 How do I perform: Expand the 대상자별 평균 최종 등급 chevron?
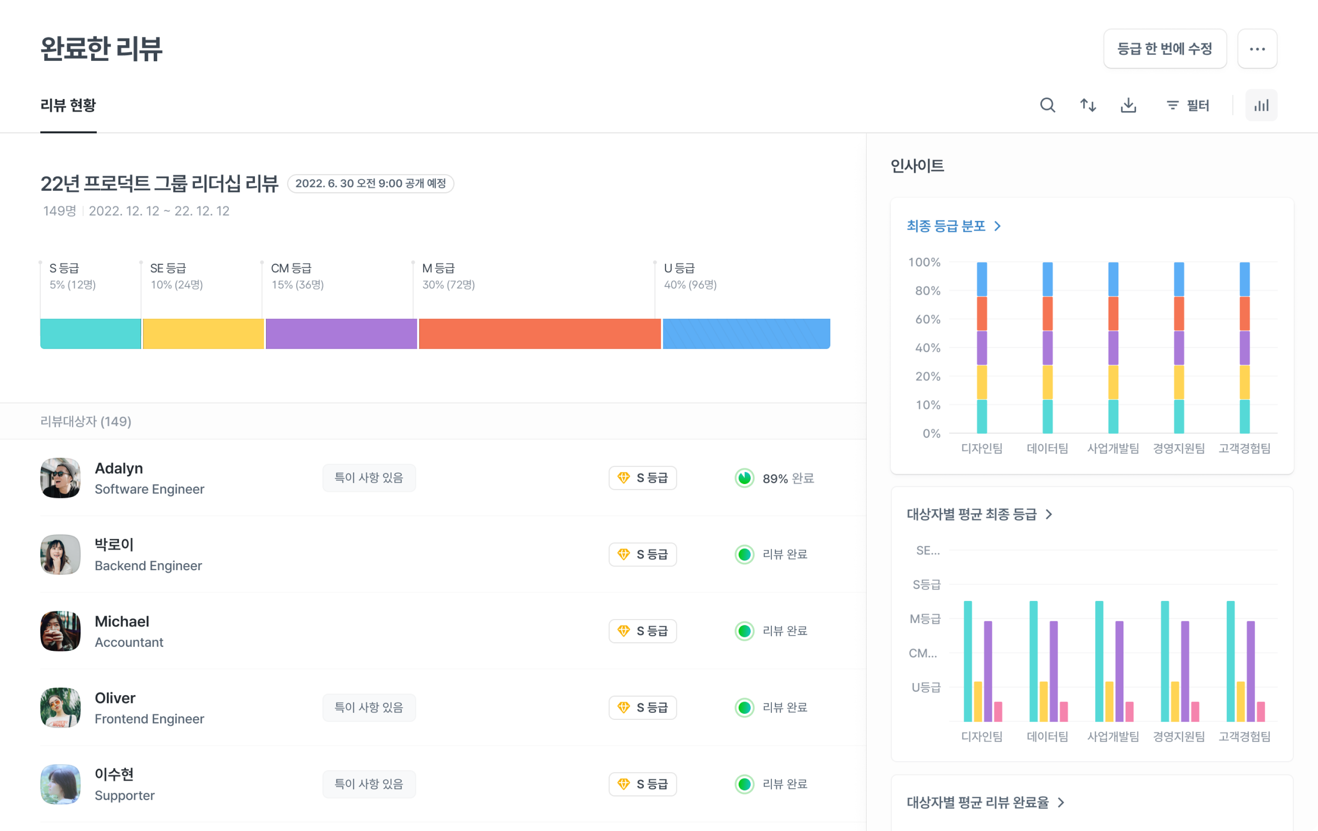[1049, 514]
